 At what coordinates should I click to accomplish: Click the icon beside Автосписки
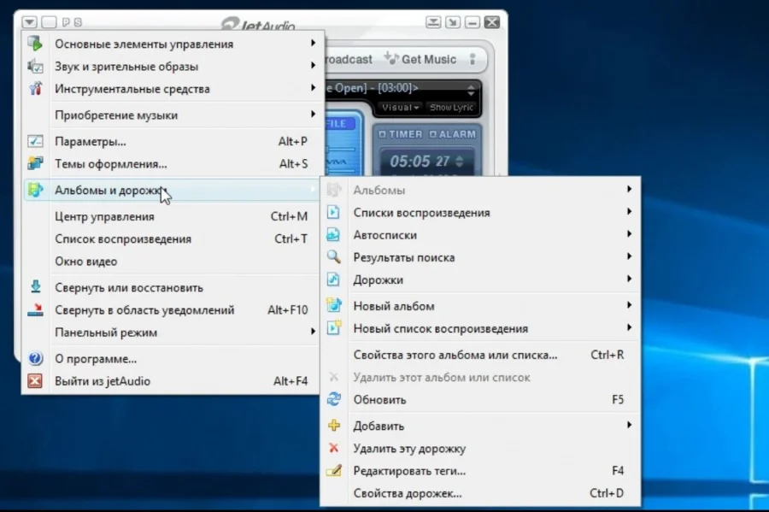click(333, 234)
